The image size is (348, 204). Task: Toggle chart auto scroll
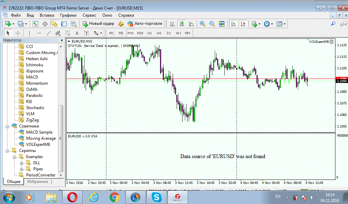[x=233, y=24]
